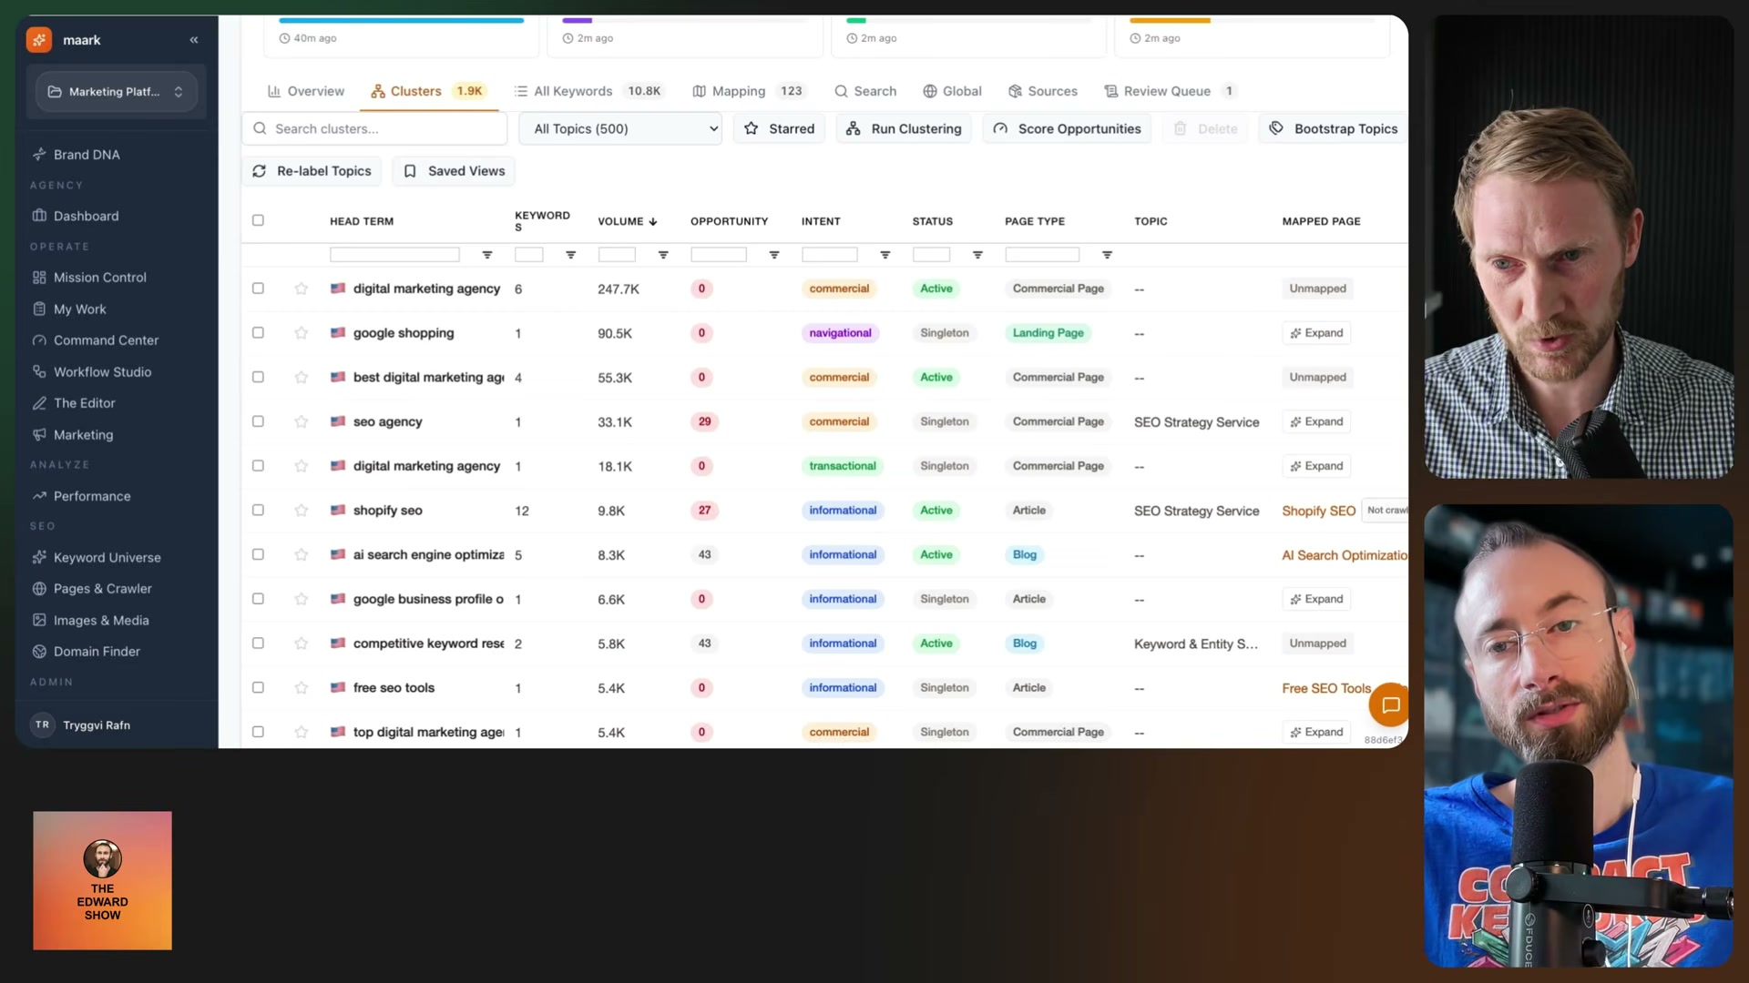Open Mission Control in sidebar
Image resolution: width=1749 pixels, height=983 pixels.
(99, 278)
